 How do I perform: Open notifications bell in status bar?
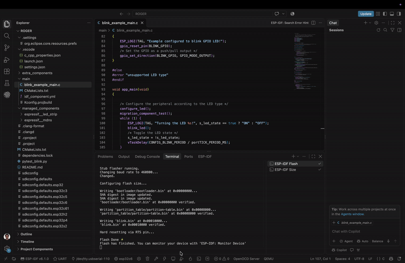tap(399, 259)
